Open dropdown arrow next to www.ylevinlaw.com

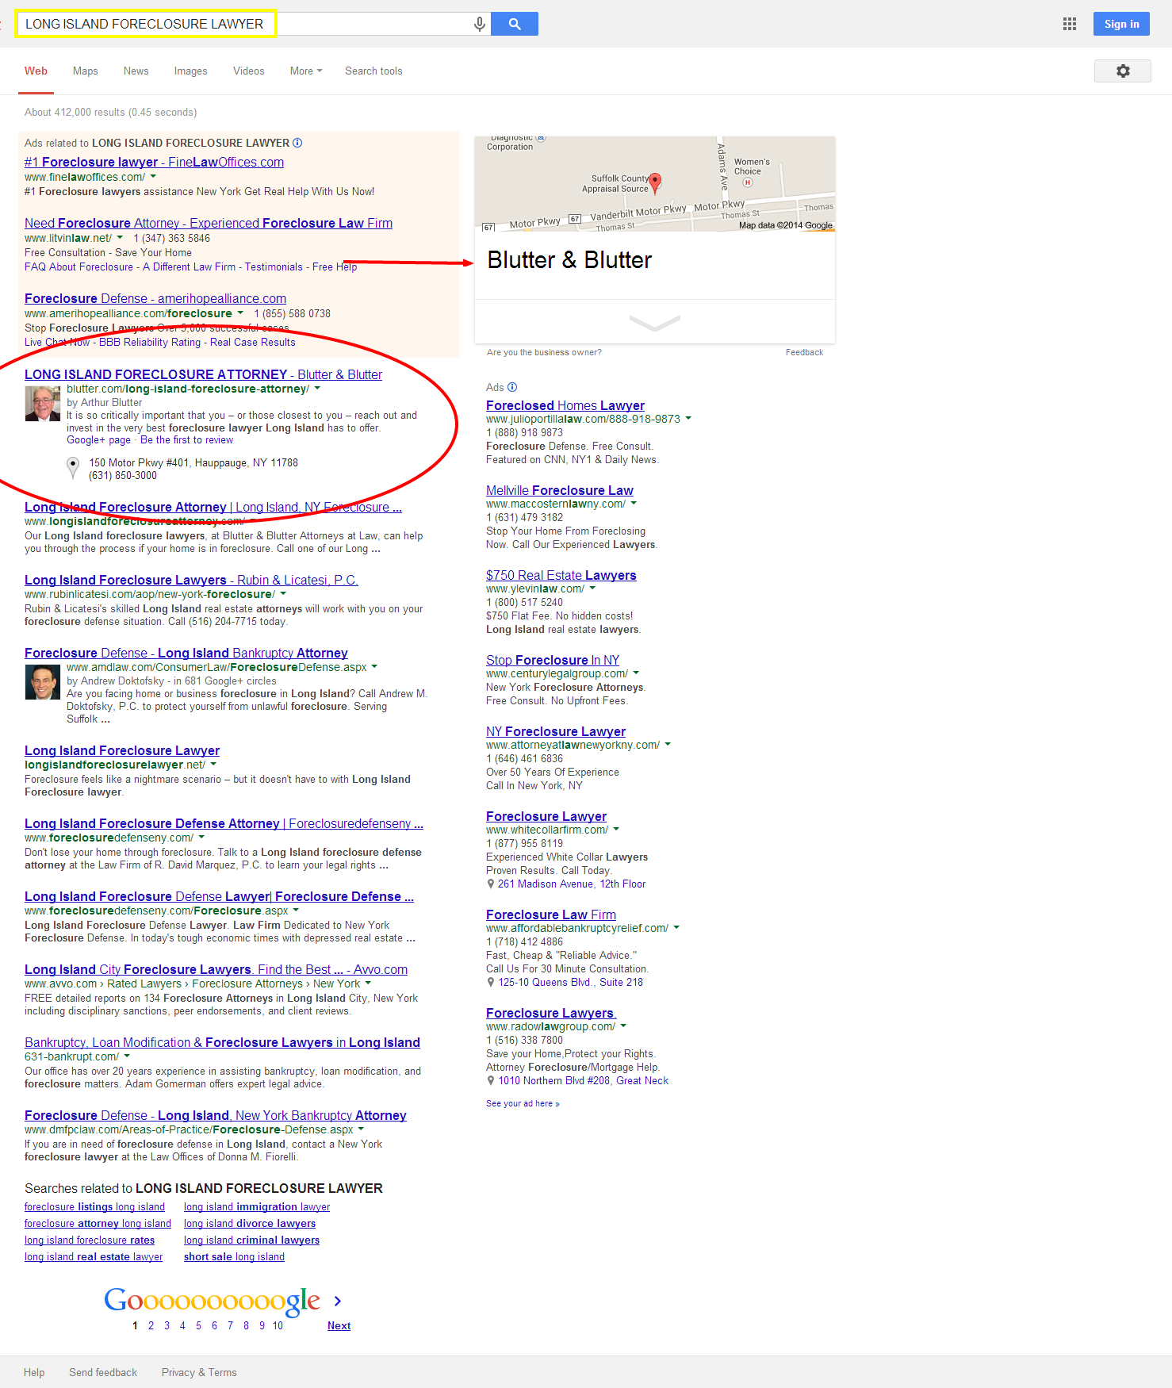pyautogui.click(x=592, y=589)
